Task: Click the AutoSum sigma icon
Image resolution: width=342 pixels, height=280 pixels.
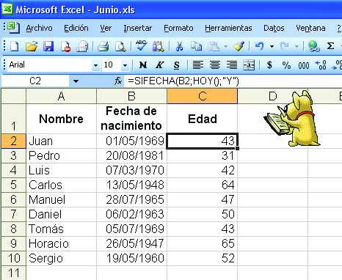Action: pyautogui.click(x=330, y=46)
